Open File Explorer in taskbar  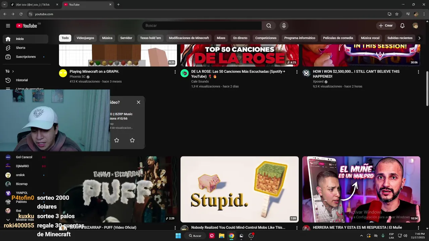222,236
